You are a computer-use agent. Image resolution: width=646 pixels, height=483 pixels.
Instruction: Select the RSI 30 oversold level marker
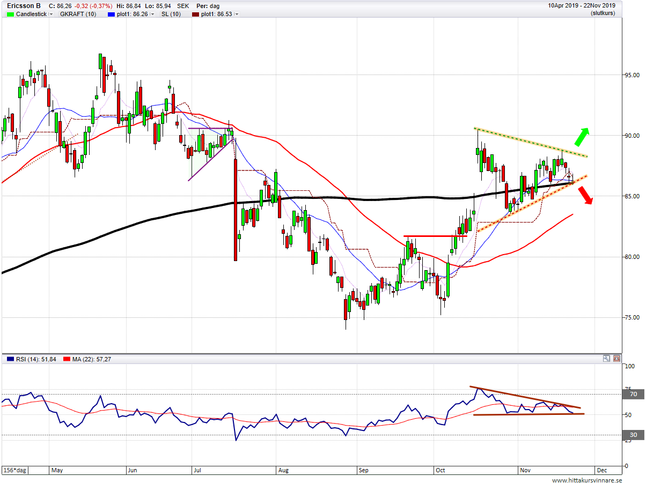click(x=633, y=435)
